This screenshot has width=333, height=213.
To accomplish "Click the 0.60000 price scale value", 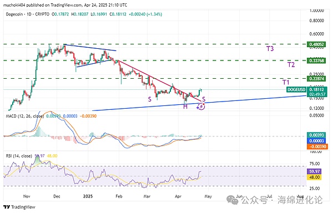I will [x=317, y=34].
